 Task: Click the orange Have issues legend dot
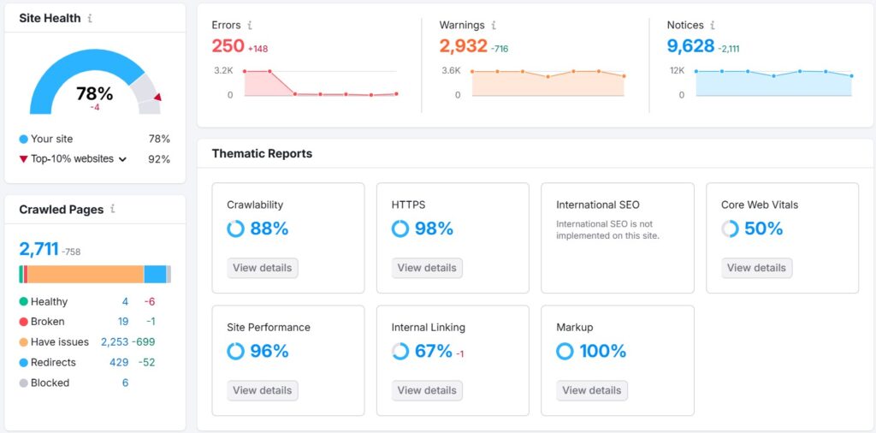23,342
